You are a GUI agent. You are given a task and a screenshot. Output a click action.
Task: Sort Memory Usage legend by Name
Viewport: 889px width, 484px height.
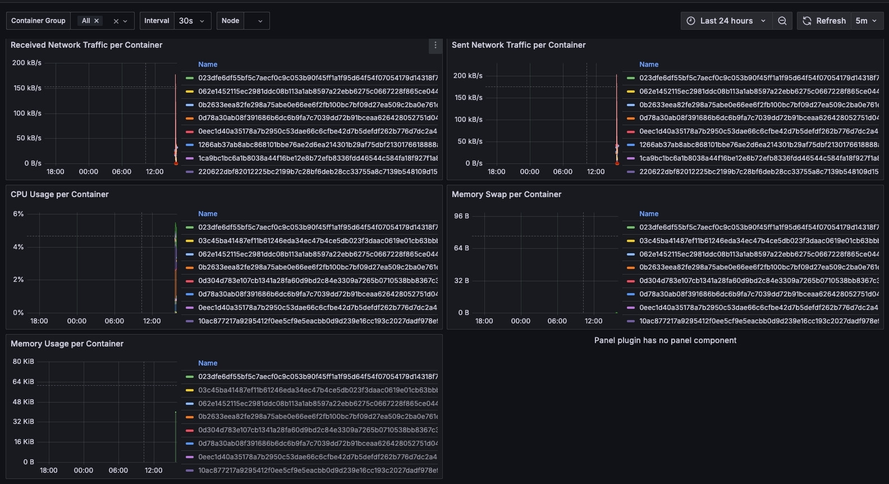pyautogui.click(x=208, y=363)
